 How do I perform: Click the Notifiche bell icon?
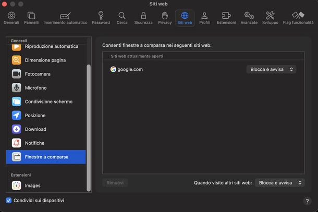[17, 143]
